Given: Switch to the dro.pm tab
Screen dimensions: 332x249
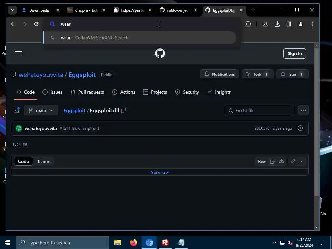Looking at the screenshot, I should click(86, 10).
